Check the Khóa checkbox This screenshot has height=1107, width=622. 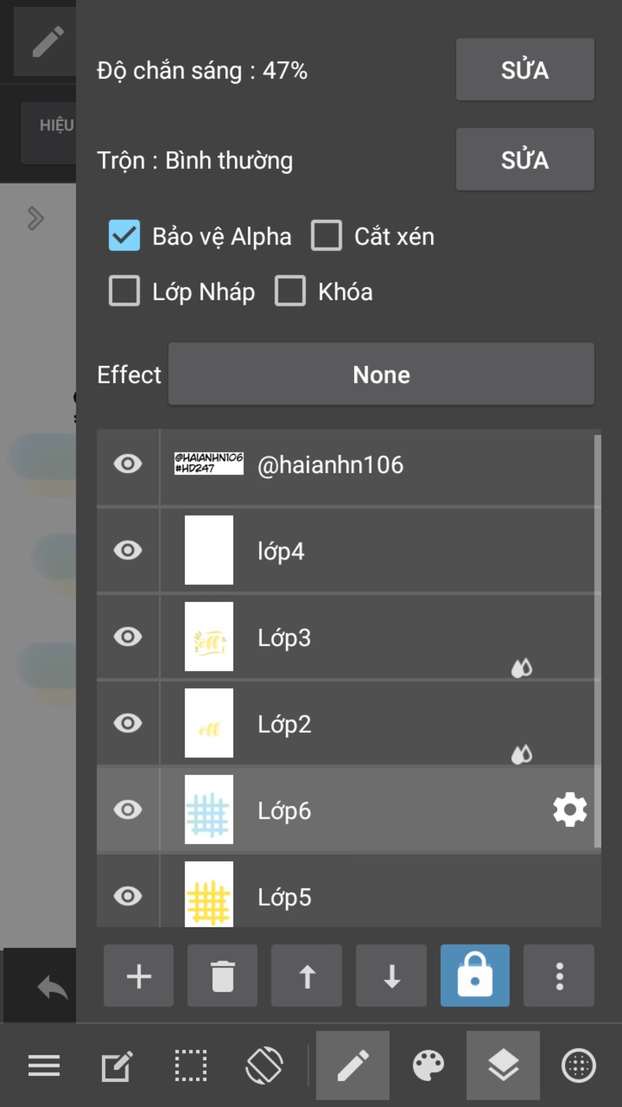click(x=290, y=291)
